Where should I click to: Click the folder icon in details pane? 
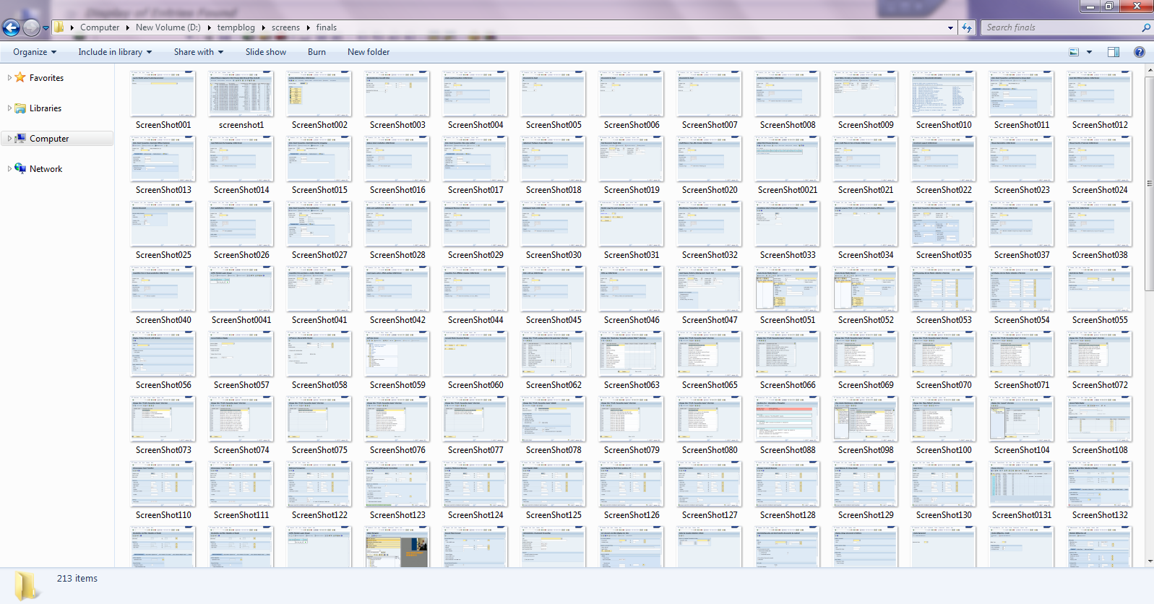tap(27, 585)
